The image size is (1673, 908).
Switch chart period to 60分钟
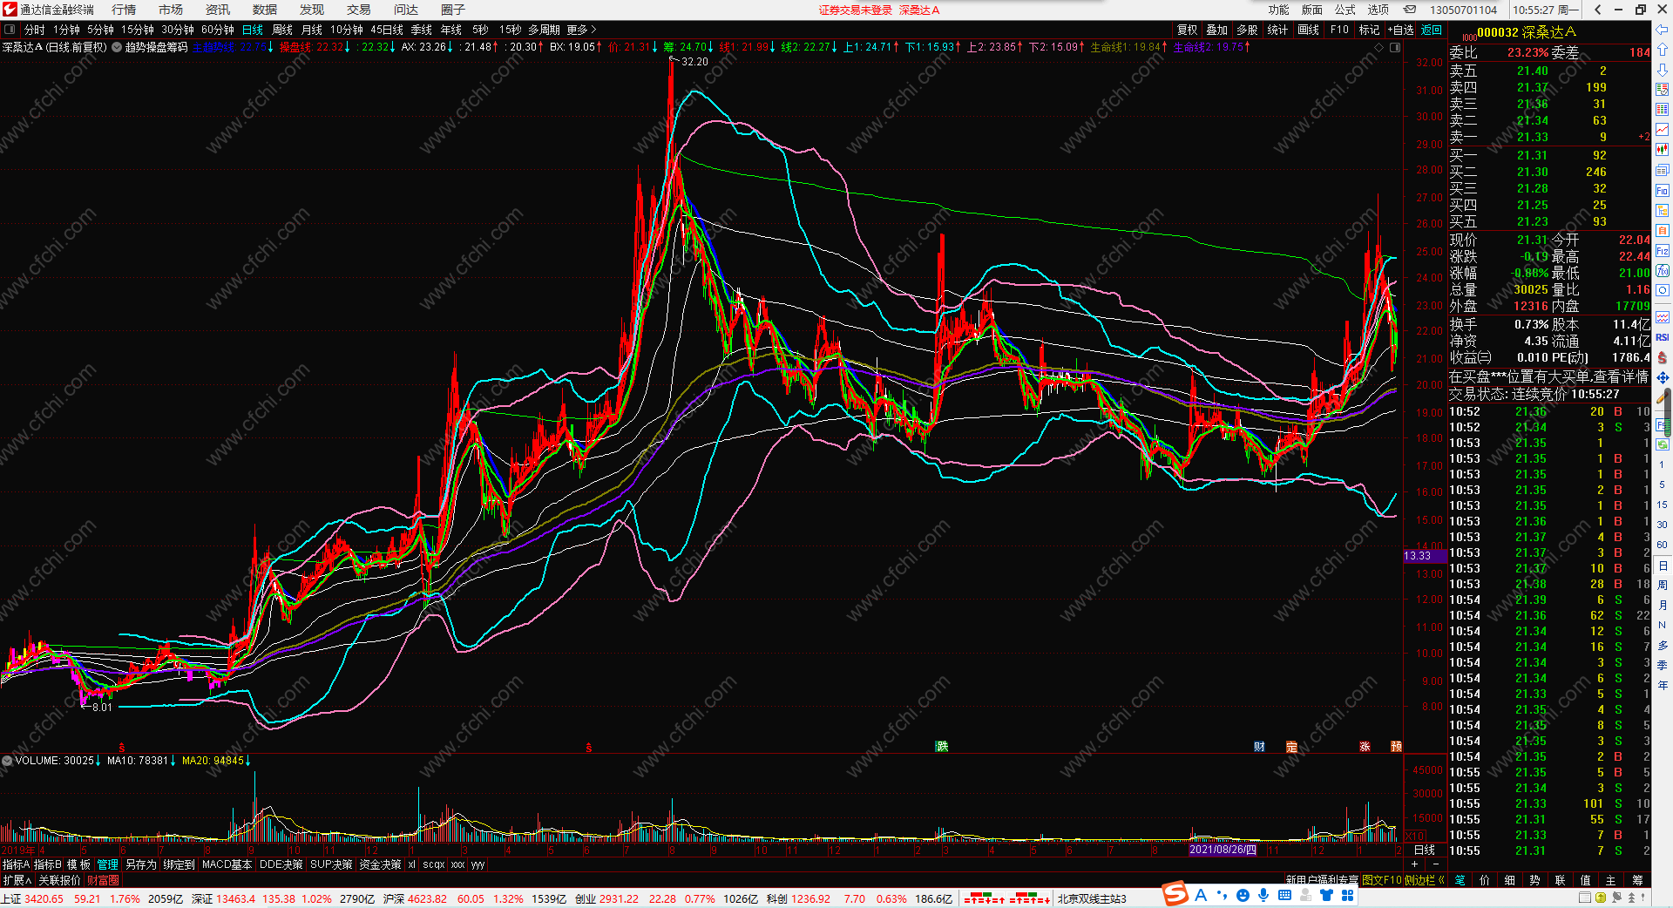coord(217,30)
